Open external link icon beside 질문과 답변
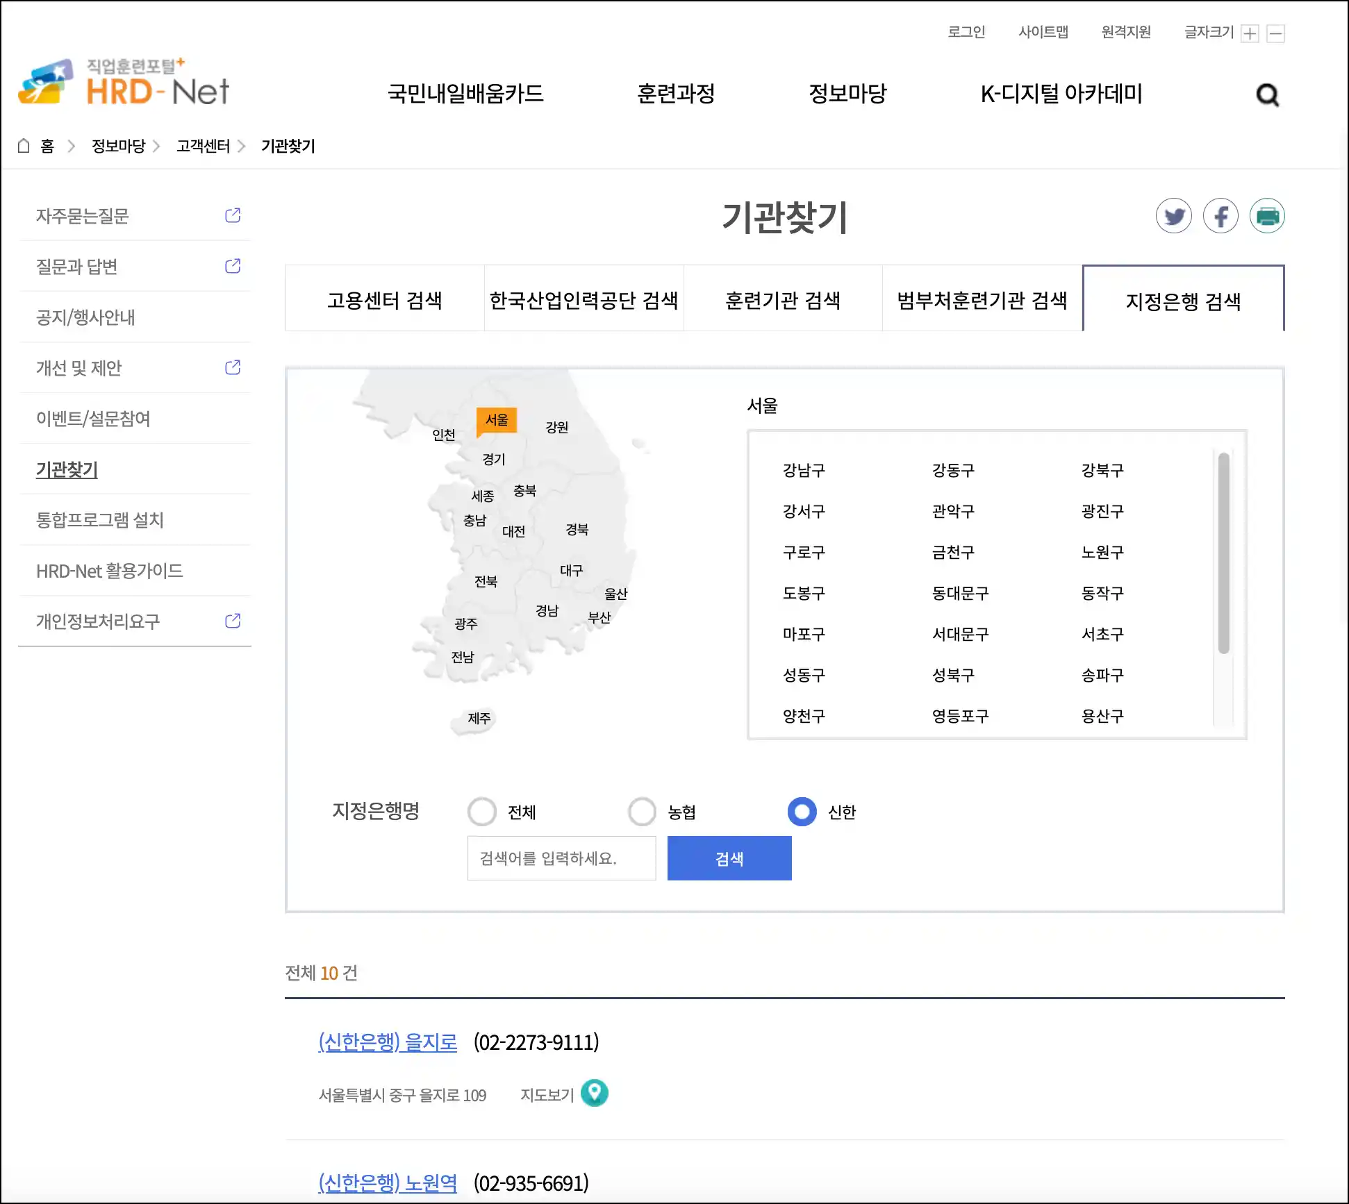1349x1204 pixels. (x=233, y=266)
